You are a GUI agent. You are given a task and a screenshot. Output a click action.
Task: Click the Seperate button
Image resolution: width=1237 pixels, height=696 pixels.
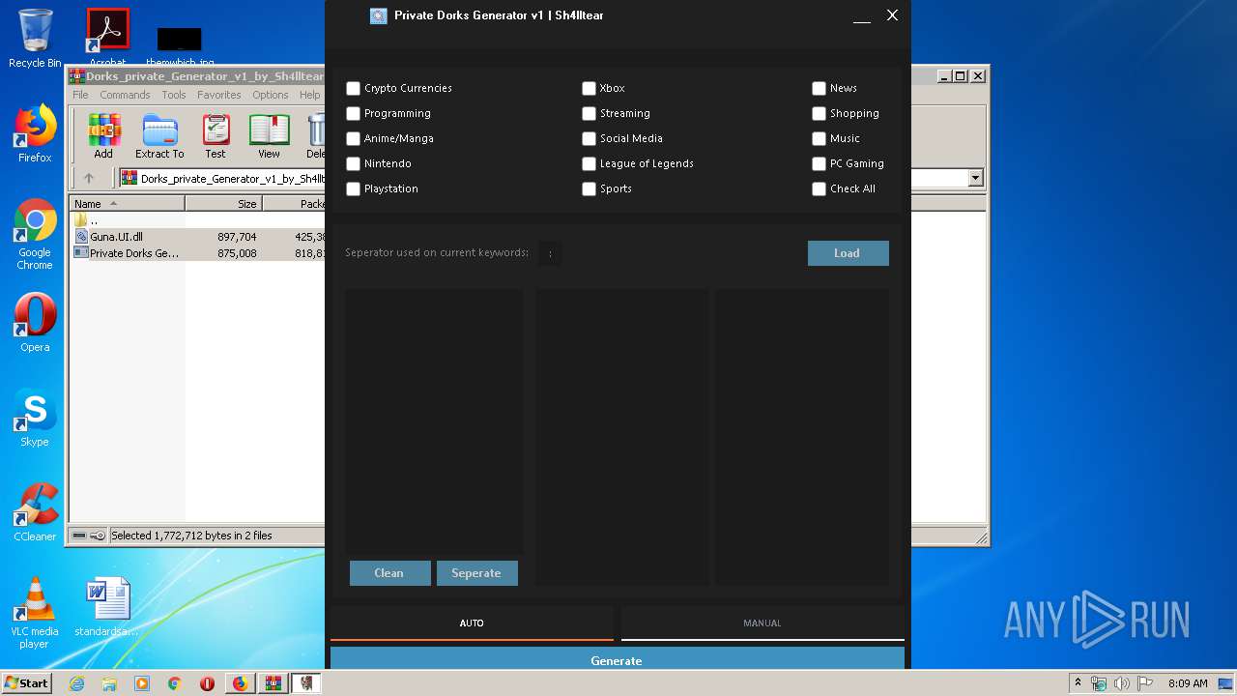click(476, 573)
